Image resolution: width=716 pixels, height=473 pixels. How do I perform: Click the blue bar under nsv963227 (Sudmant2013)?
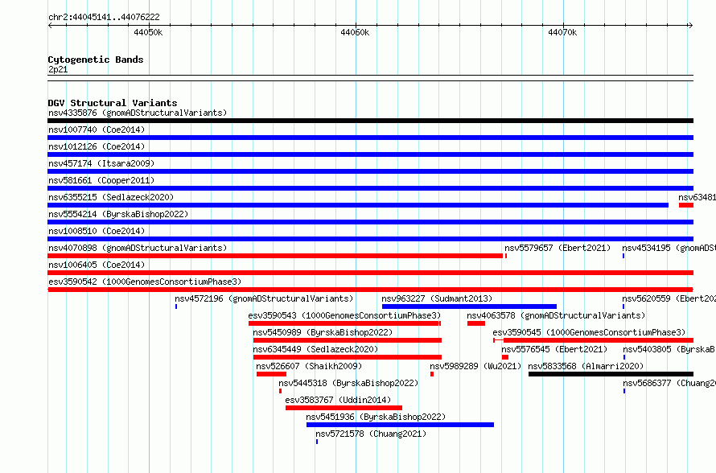point(469,306)
